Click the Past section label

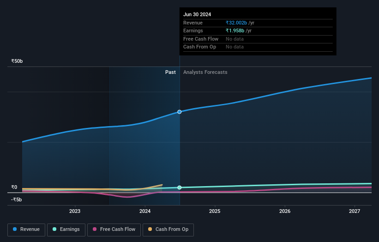pyautogui.click(x=170, y=73)
